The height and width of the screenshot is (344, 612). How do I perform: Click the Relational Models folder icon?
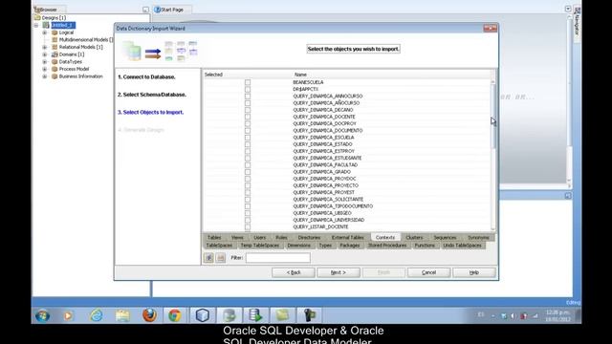tap(55, 47)
